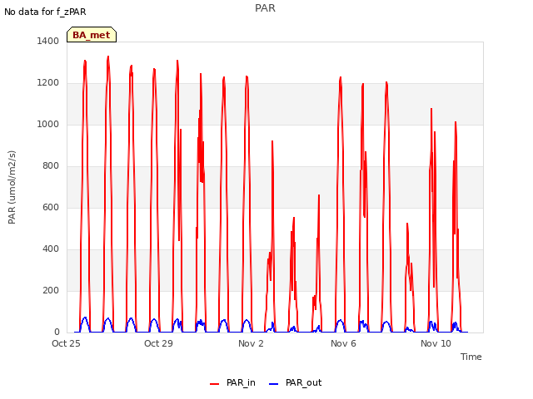Click the 1200 y-axis tick label
533x399 pixels.
pyautogui.click(x=48, y=83)
